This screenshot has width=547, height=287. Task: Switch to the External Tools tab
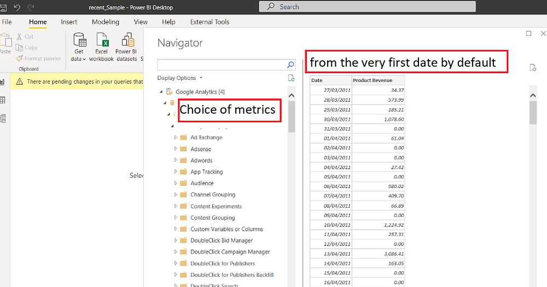pyautogui.click(x=210, y=22)
